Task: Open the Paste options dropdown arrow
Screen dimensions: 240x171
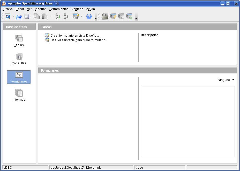Action: [50, 16]
